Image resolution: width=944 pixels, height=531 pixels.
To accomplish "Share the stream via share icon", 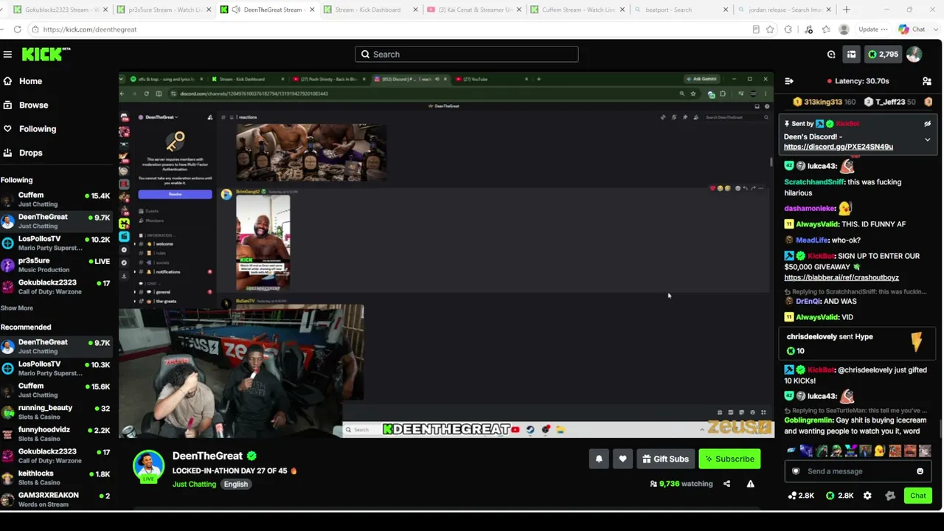I will coord(726,484).
